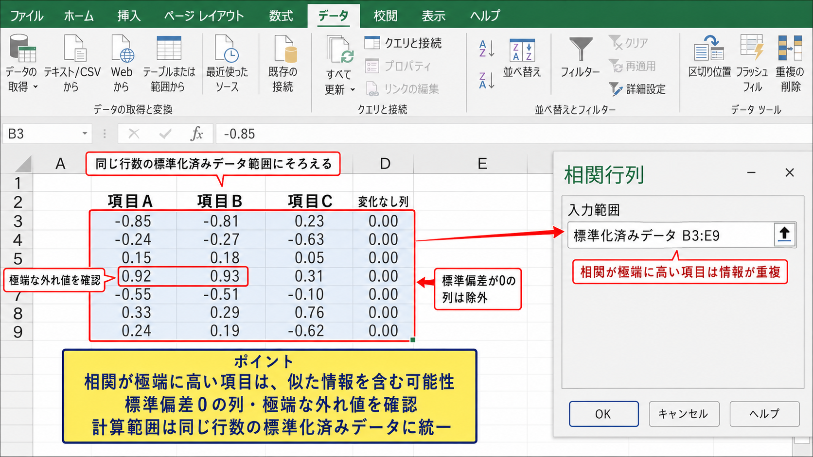This screenshot has width=813, height=457.
Task: Select row 9 header
Action: pos(18,332)
